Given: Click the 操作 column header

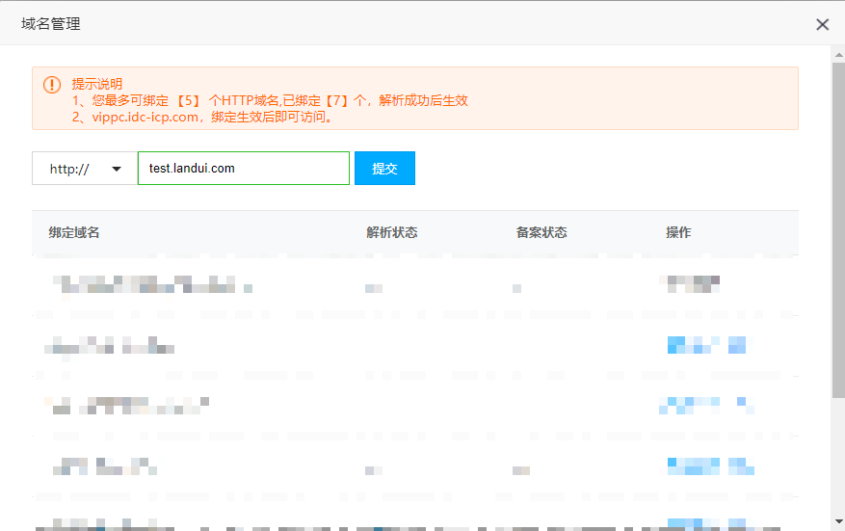Looking at the screenshot, I should (678, 232).
